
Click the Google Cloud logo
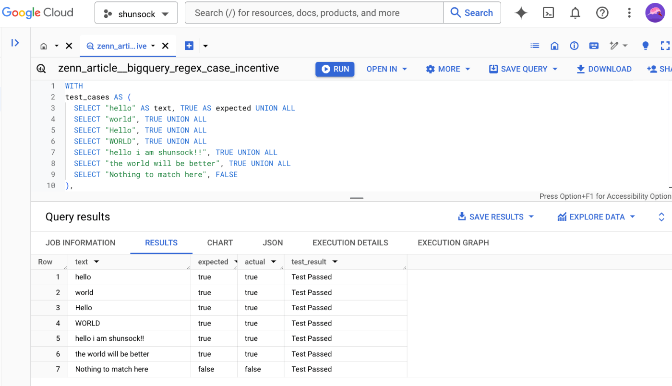[x=37, y=12]
